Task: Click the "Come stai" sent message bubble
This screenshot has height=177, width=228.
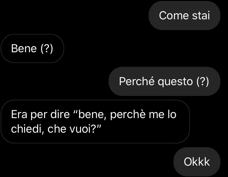Action: (x=184, y=16)
